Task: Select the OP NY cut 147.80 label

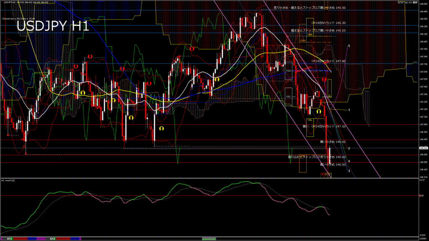Action: 323,61
